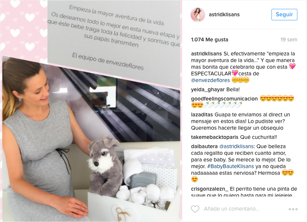Image resolution: width=307 pixels, height=222 pixels.
Task: Focus the Añade un comentario field
Action: click(x=231, y=209)
